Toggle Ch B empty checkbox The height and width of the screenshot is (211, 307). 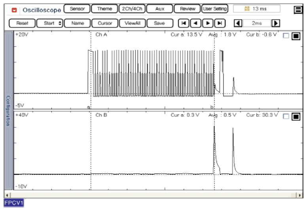[x=286, y=117]
